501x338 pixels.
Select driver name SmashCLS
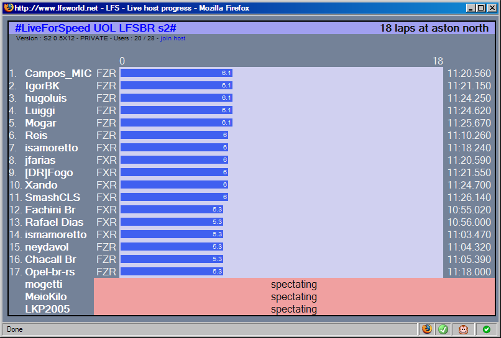(x=53, y=197)
